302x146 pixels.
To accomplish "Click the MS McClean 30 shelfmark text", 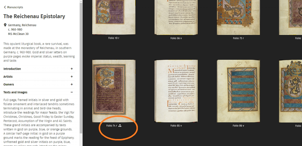I will click(18, 34).
